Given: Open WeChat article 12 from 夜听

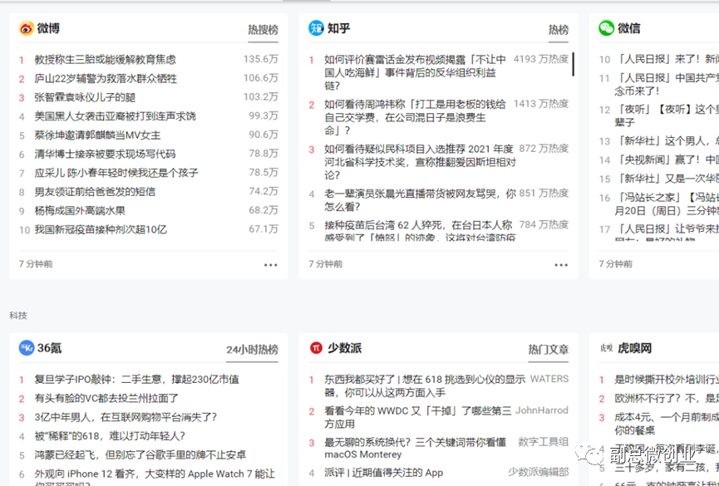Looking at the screenshot, I should tap(667, 115).
